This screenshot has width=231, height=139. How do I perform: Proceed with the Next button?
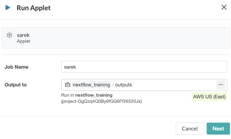coord(218,129)
